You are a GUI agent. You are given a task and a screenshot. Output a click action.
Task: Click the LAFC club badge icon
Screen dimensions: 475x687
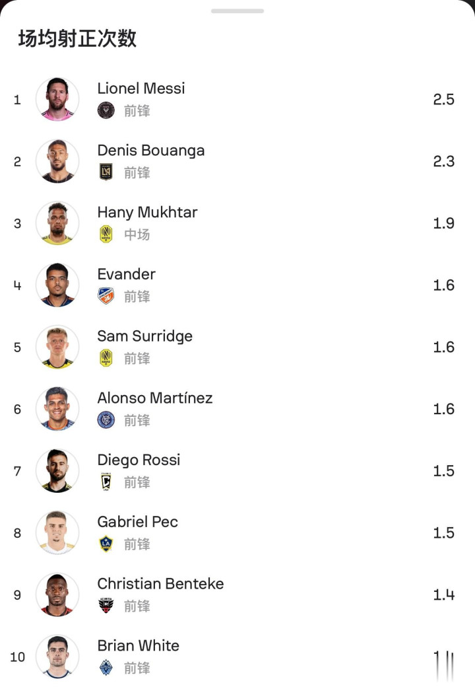106,172
